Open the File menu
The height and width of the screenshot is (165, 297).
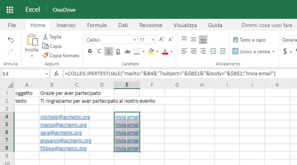(12, 25)
